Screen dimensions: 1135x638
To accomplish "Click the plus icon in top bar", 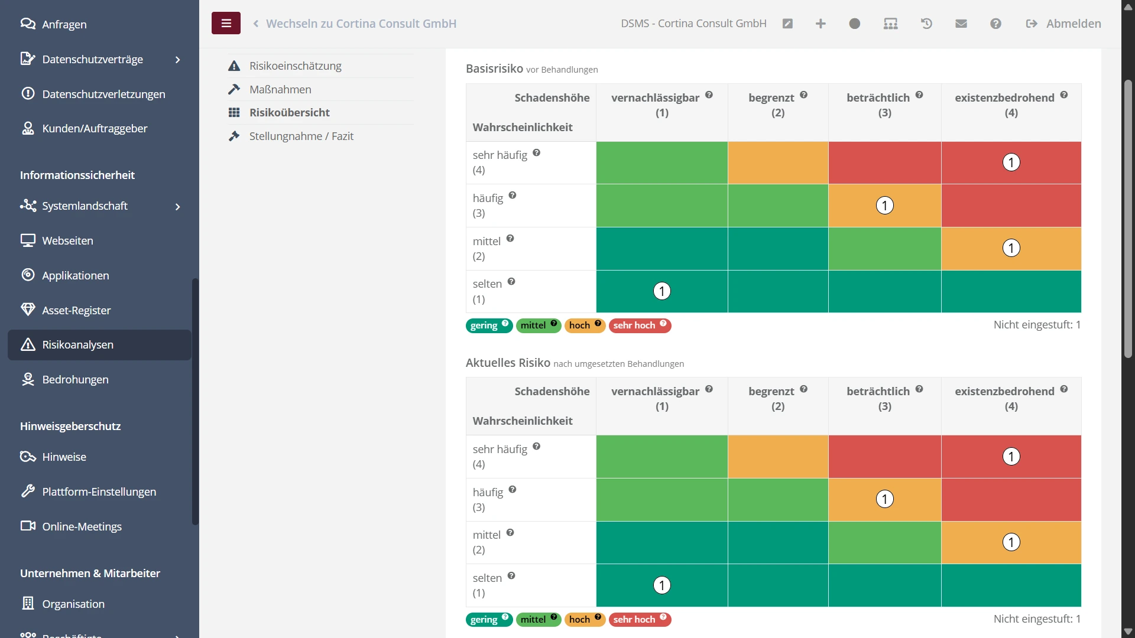I will click(821, 24).
